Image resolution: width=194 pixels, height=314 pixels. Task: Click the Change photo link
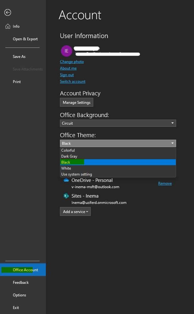click(x=72, y=62)
